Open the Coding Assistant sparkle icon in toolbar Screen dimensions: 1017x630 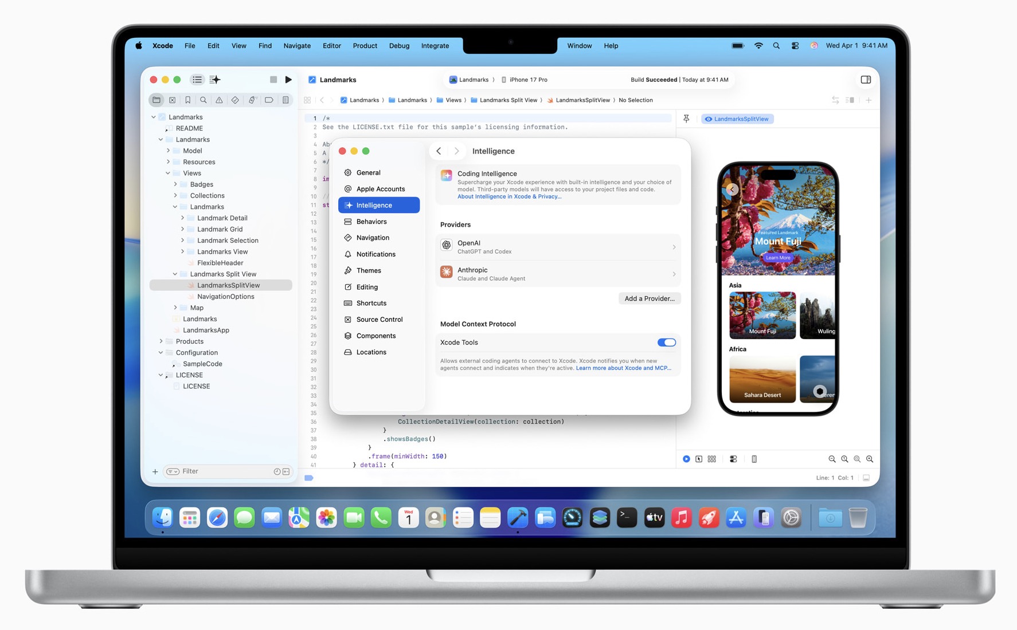coord(215,80)
